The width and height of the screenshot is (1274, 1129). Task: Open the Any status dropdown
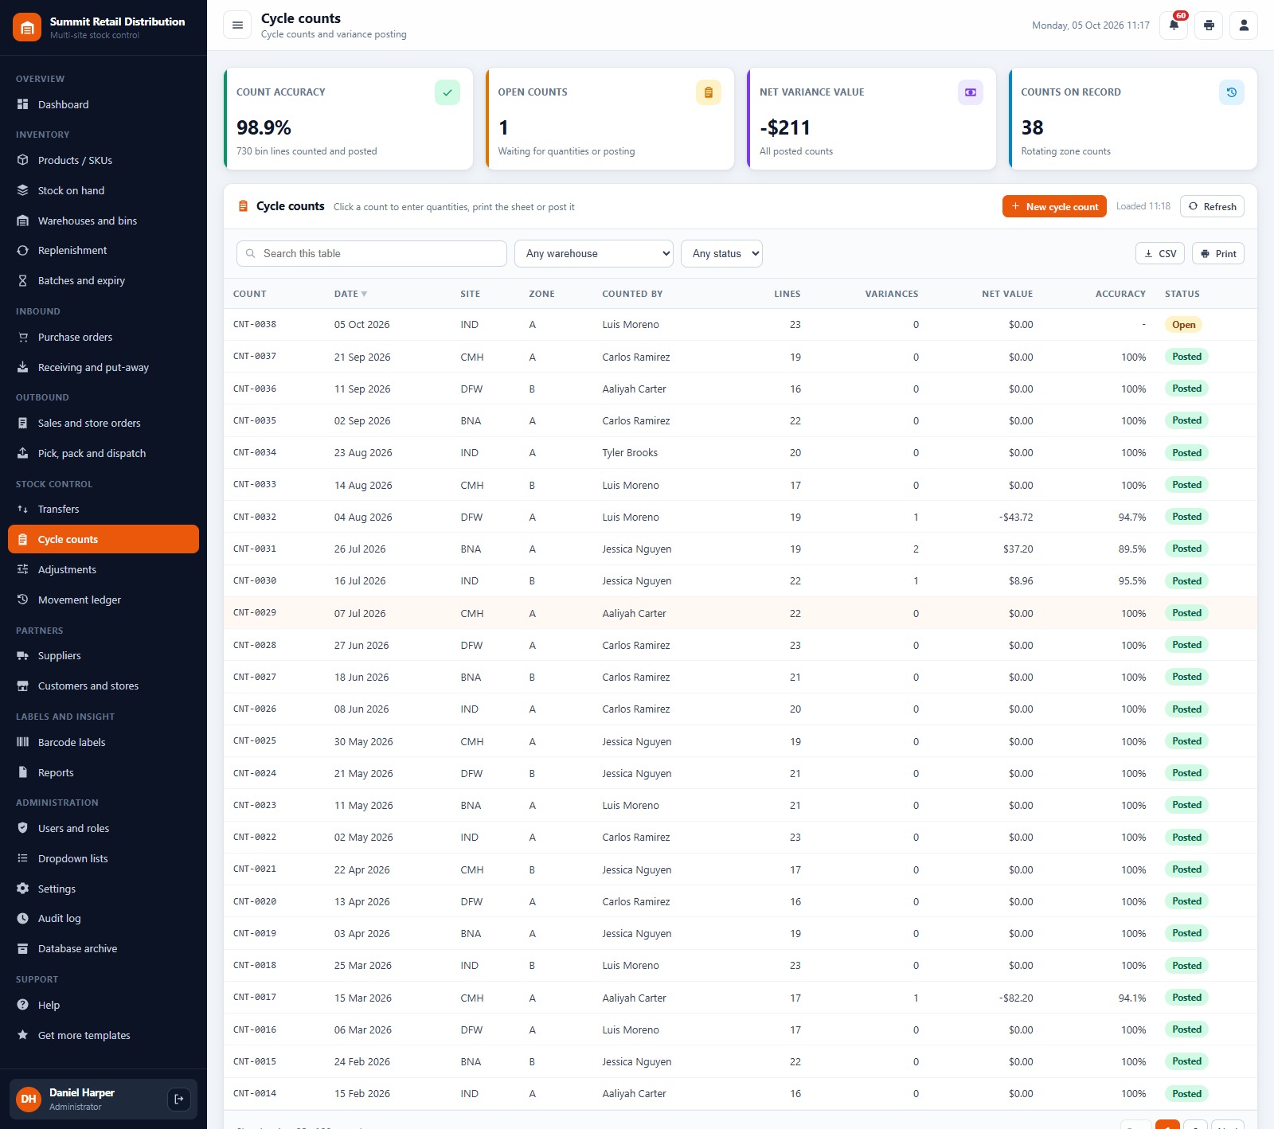(x=721, y=253)
